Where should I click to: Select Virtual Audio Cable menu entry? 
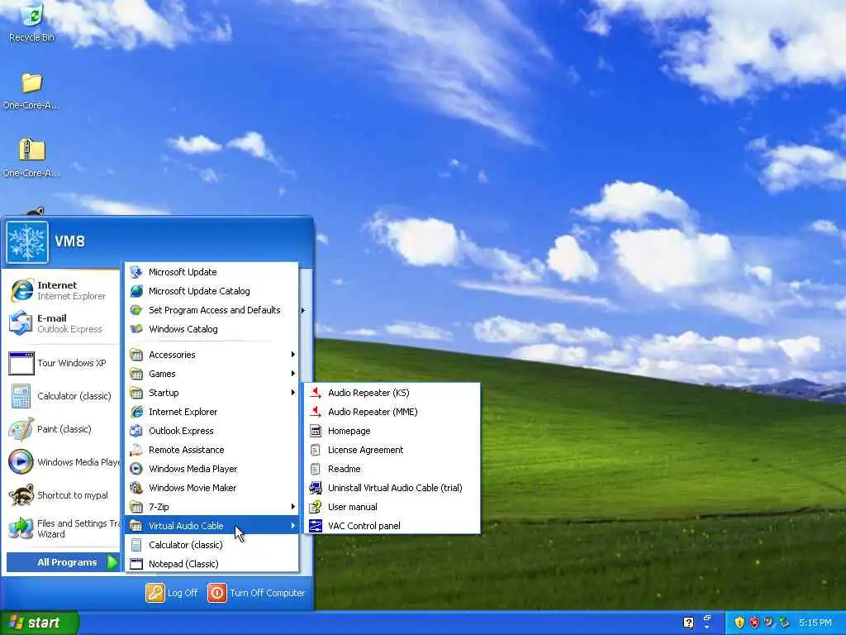pyautogui.click(x=212, y=525)
